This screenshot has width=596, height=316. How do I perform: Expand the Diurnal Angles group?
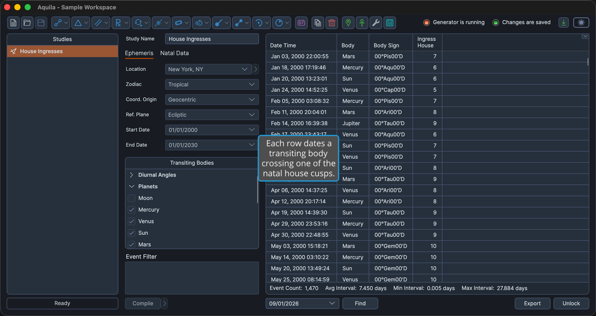point(132,175)
